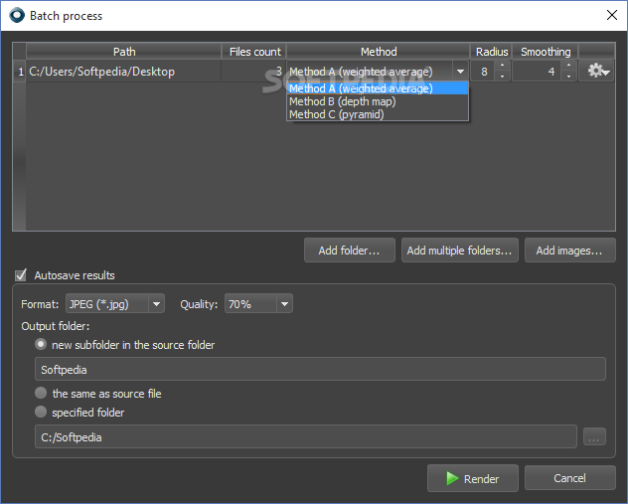Click the Path column header

pyautogui.click(x=124, y=52)
